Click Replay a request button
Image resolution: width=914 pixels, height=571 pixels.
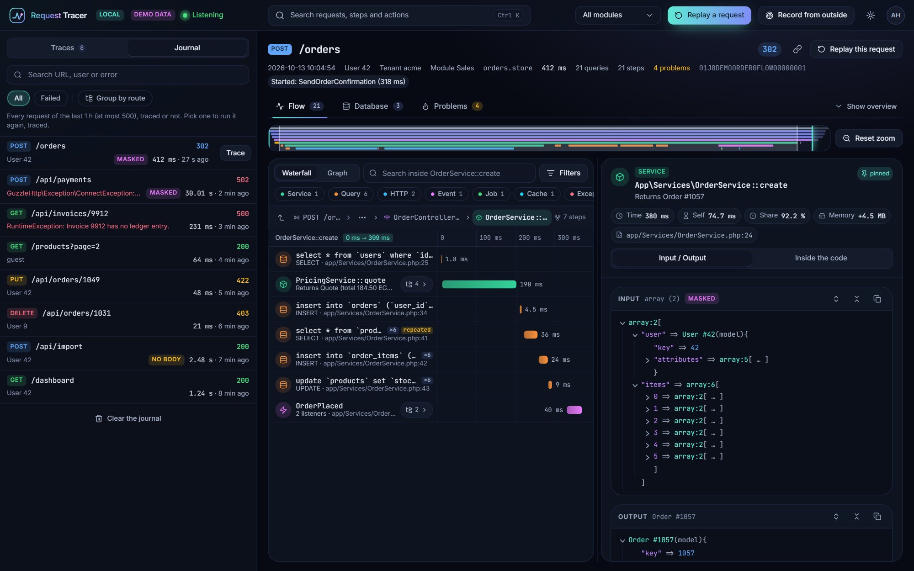point(709,15)
